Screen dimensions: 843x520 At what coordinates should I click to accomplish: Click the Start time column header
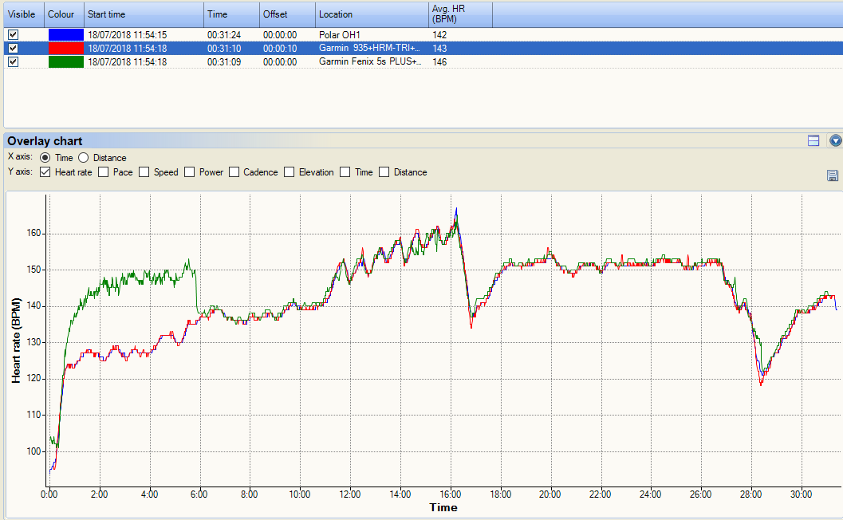(x=143, y=14)
